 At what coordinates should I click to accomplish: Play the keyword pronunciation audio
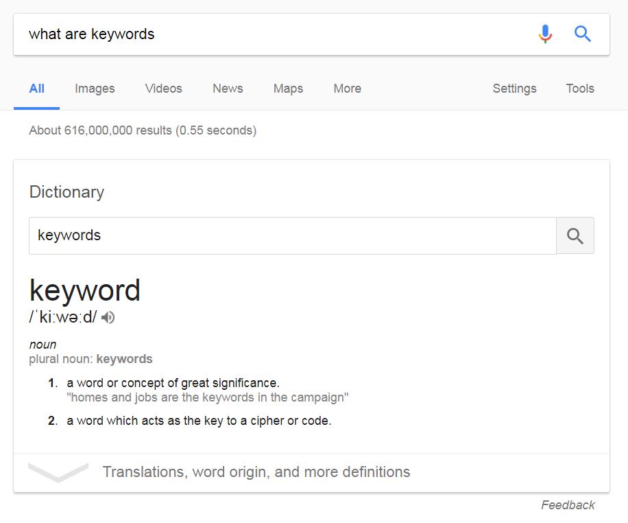pyautogui.click(x=108, y=318)
